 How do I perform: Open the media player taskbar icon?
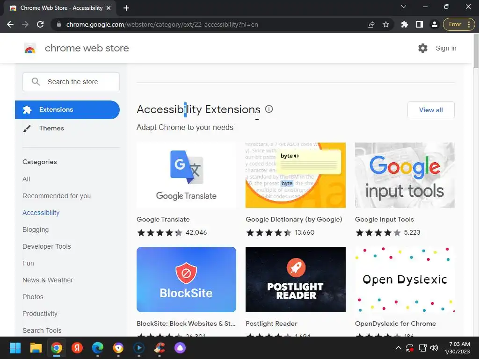(x=139, y=348)
